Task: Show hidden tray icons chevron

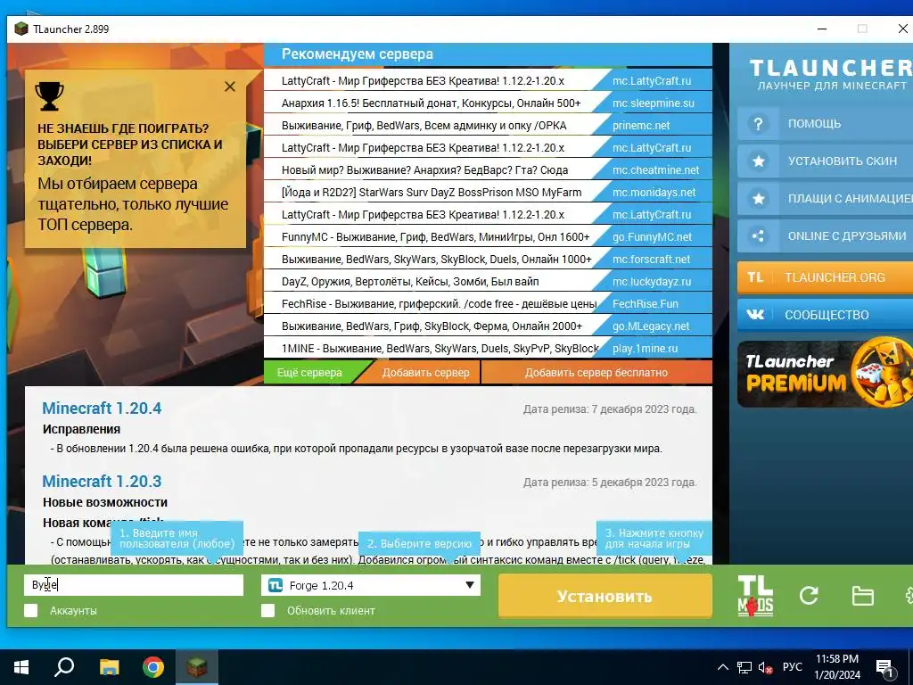Action: (x=722, y=667)
